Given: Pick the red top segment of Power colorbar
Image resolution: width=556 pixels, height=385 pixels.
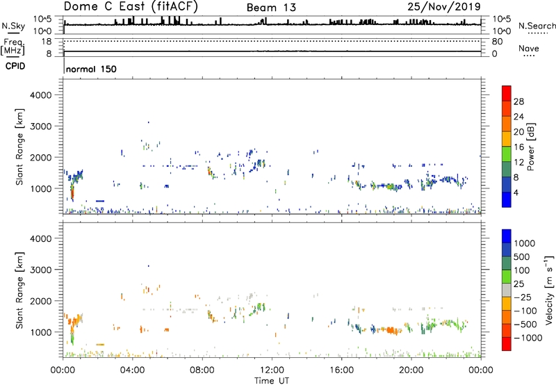Looking at the screenshot, I should (507, 93).
